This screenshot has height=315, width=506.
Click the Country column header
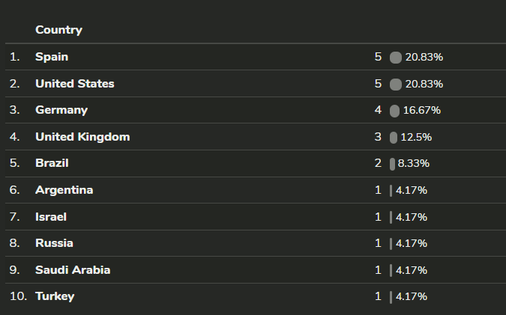[58, 31]
